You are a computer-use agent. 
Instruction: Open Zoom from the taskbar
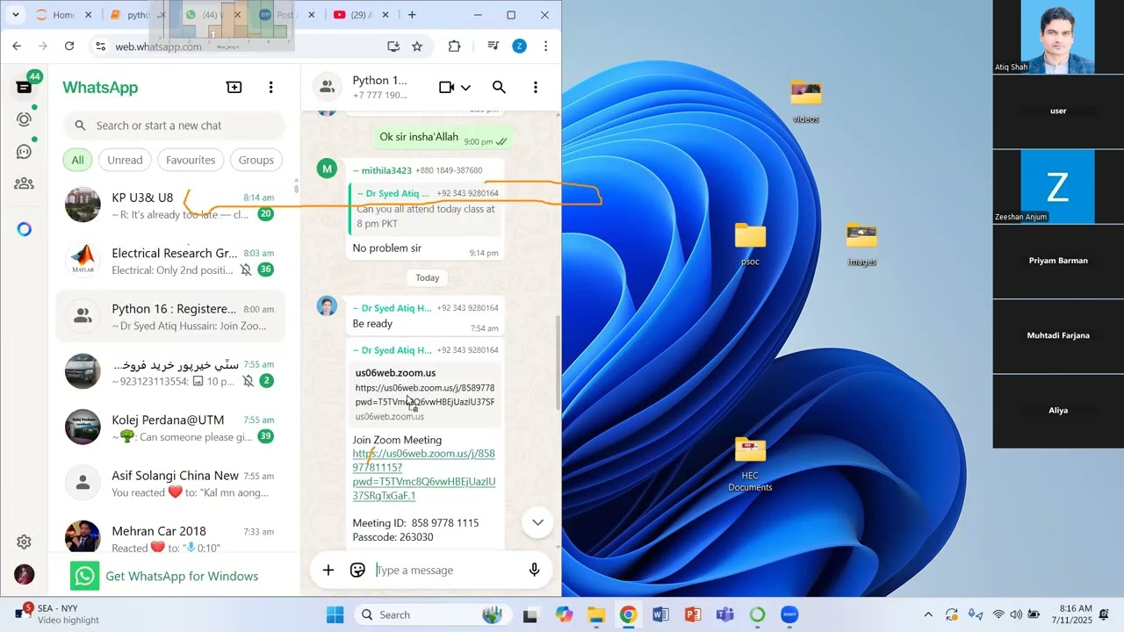(789, 614)
